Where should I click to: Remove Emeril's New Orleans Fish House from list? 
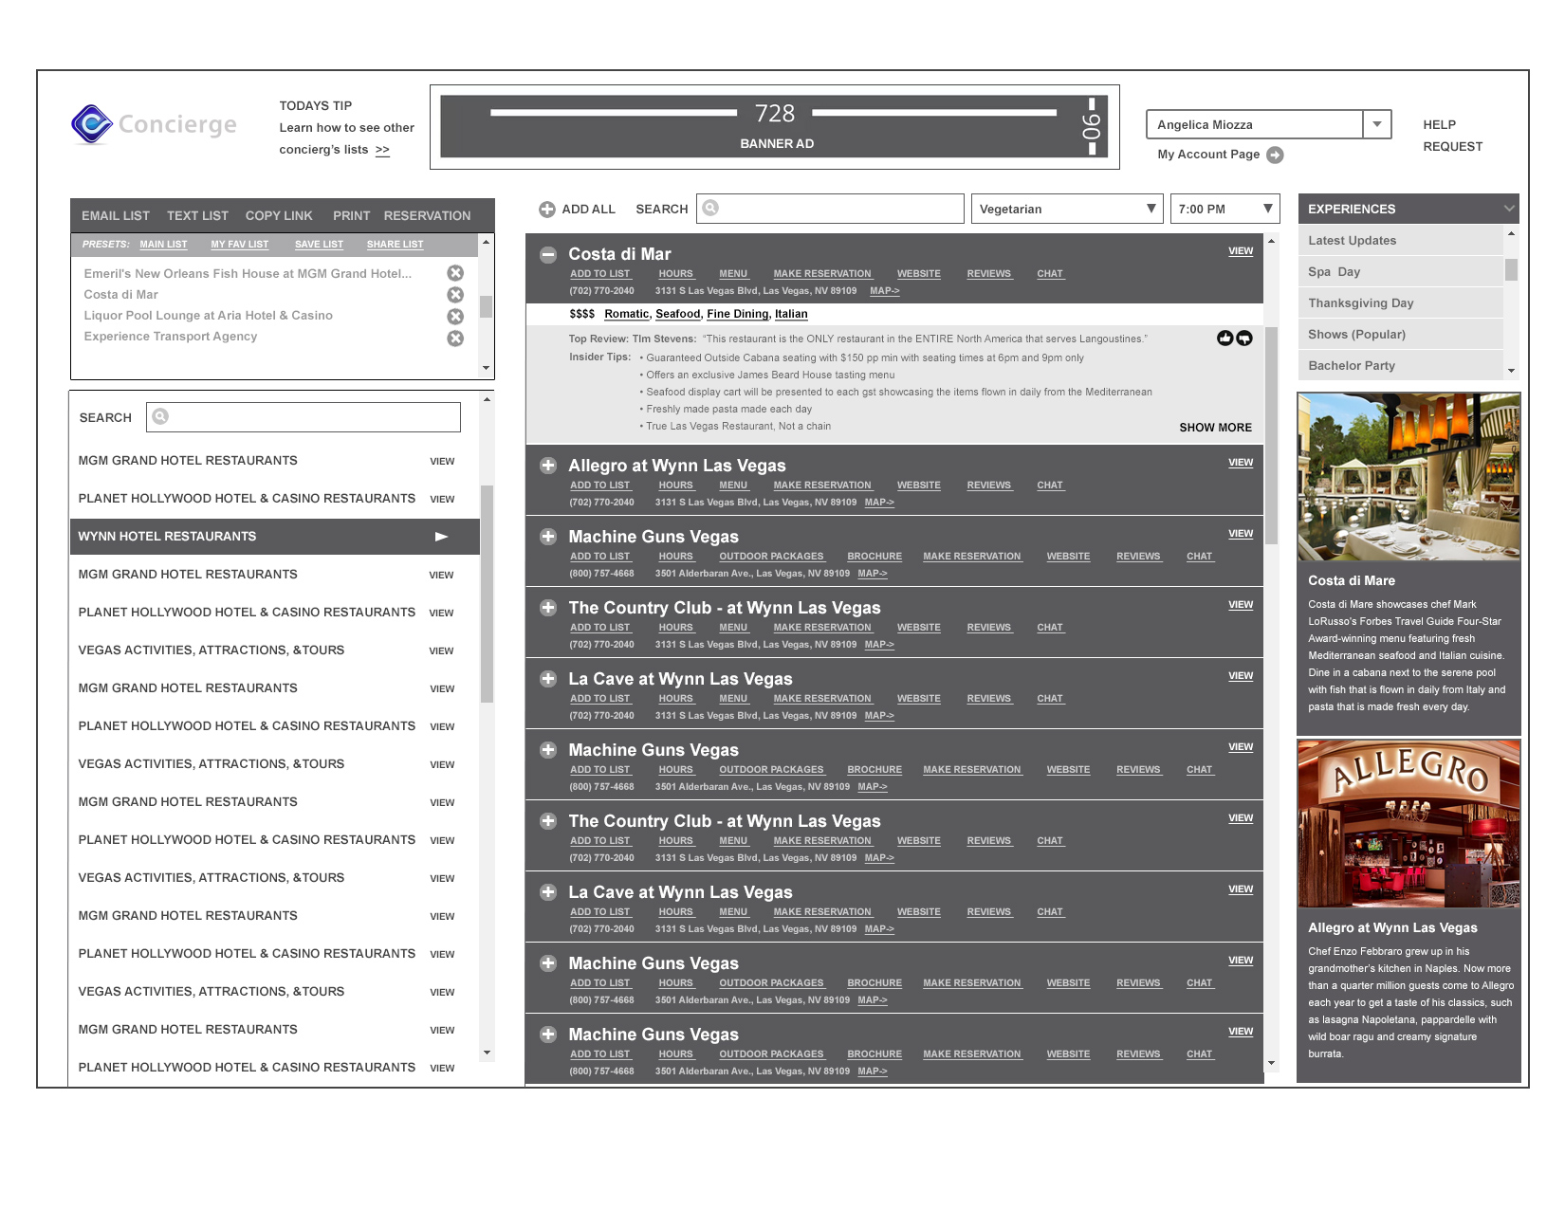pyautogui.click(x=455, y=273)
